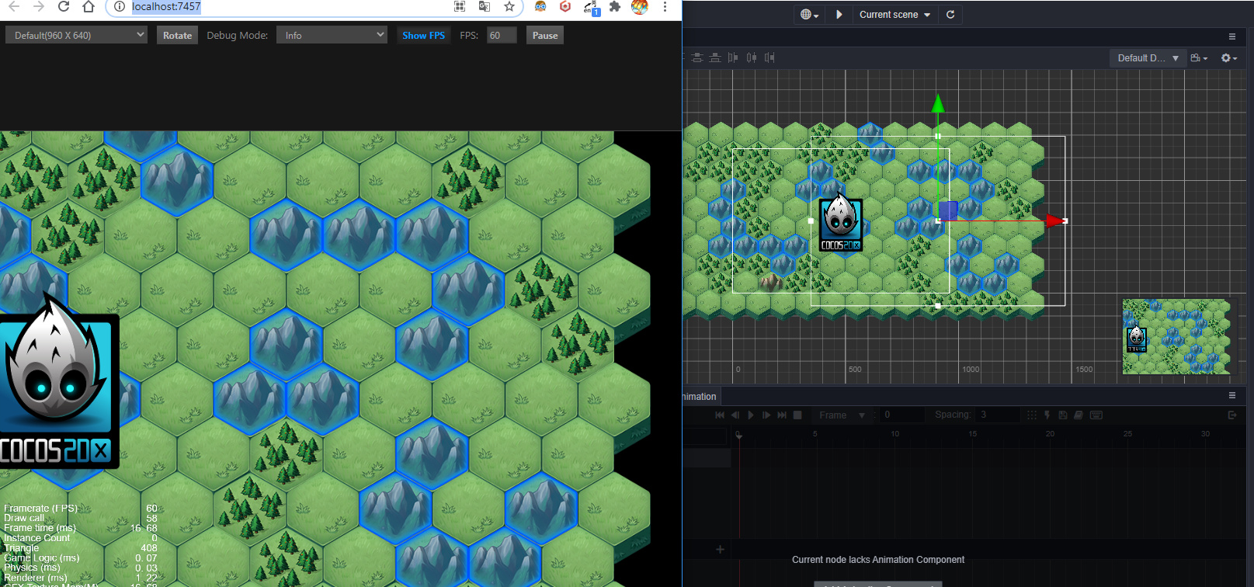Click the red hexagon extension icon
Screen dimensions: 1254x587
pyautogui.click(x=565, y=7)
